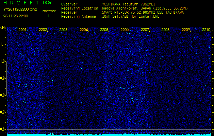Click the kHz axis unit label
The image size is (214, 136).
(3, 28)
